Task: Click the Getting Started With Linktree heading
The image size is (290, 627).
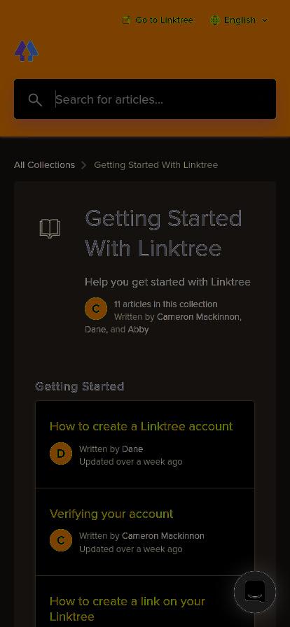Action: (163, 234)
